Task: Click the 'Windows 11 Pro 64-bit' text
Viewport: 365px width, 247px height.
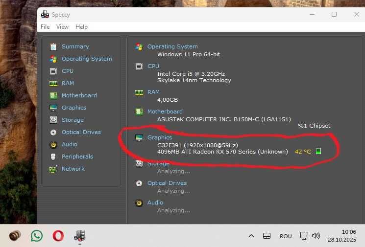Action: [x=189, y=55]
